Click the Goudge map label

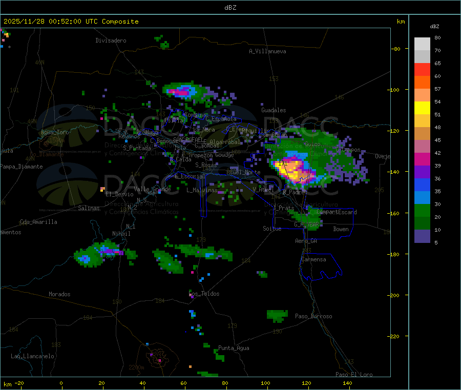click(x=224, y=155)
